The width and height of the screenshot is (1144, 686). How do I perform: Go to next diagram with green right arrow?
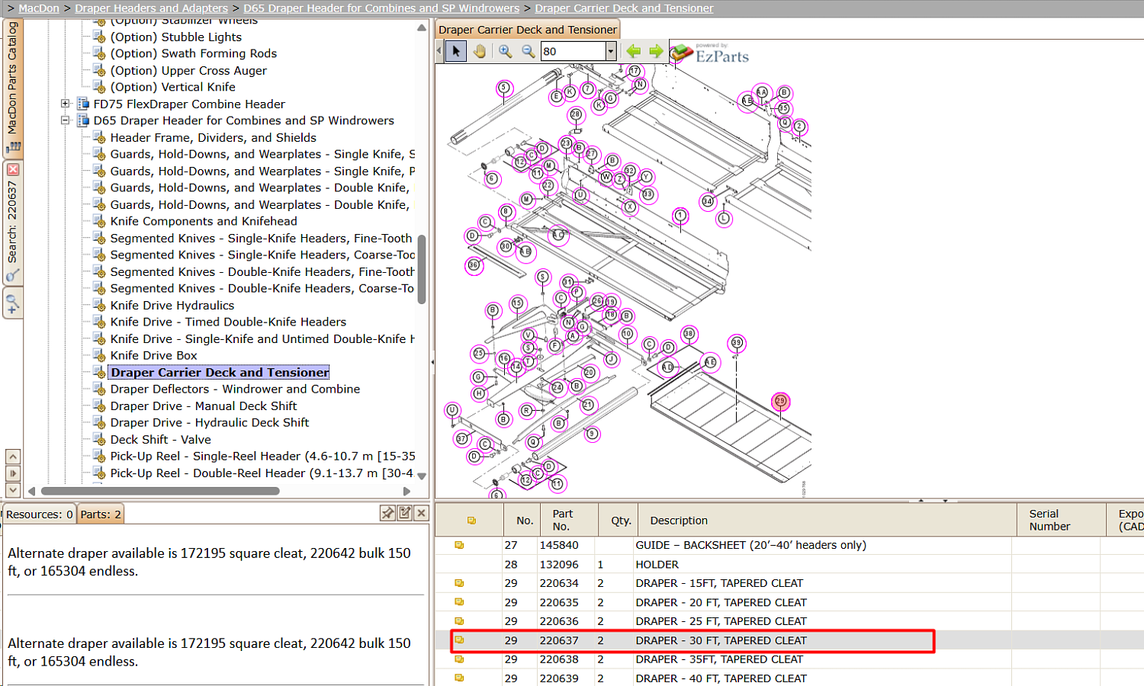click(x=656, y=51)
